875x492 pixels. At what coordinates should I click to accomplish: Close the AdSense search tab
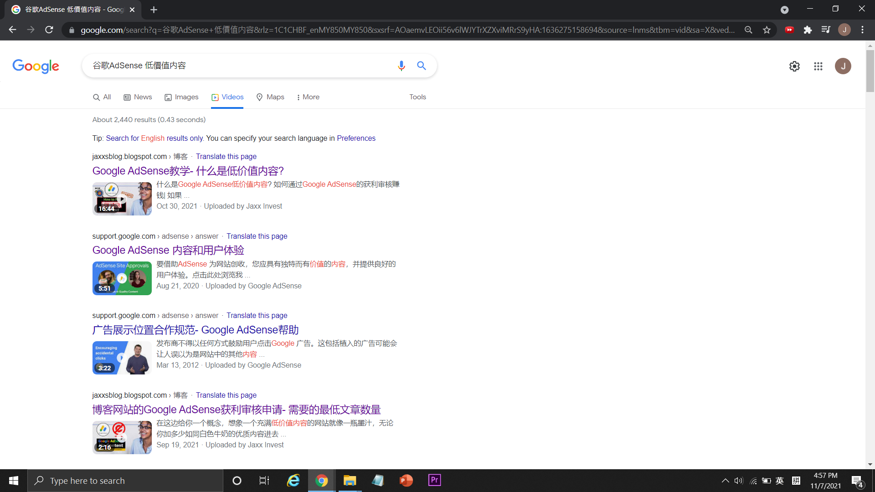[x=132, y=10]
